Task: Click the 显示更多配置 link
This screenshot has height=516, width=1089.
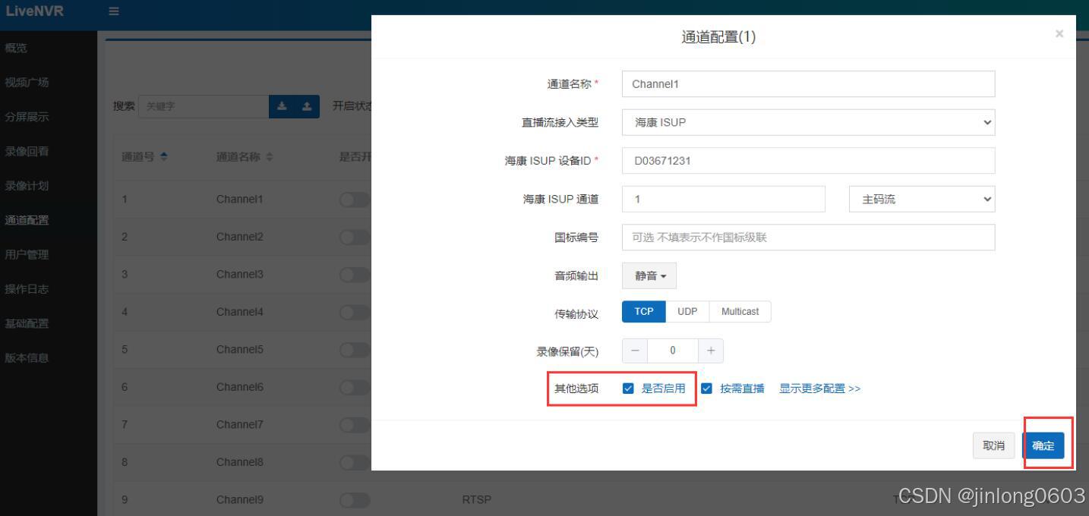Action: pos(819,388)
